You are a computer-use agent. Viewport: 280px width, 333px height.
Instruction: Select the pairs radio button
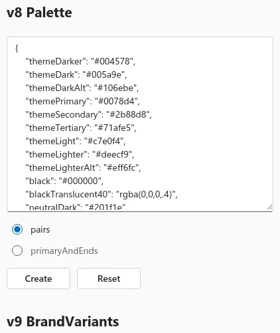(17, 229)
